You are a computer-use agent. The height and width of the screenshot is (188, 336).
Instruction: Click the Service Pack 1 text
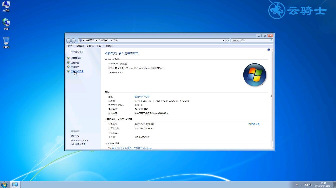click(x=116, y=72)
